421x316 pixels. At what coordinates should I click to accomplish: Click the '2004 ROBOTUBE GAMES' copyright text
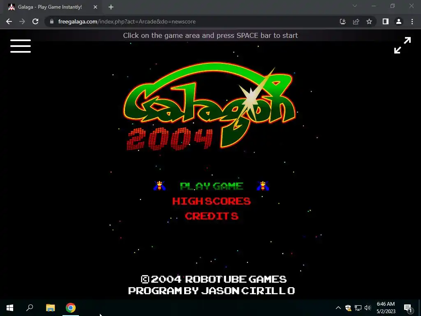click(214, 279)
